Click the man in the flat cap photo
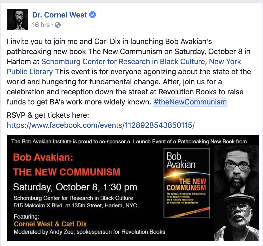This screenshot has height=246, width=263. click(237, 217)
